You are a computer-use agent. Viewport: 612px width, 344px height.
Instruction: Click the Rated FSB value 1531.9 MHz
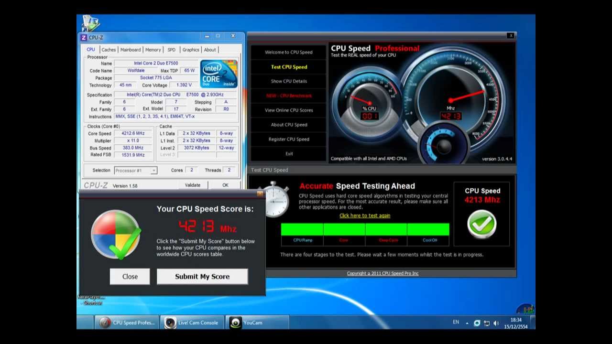tap(132, 155)
